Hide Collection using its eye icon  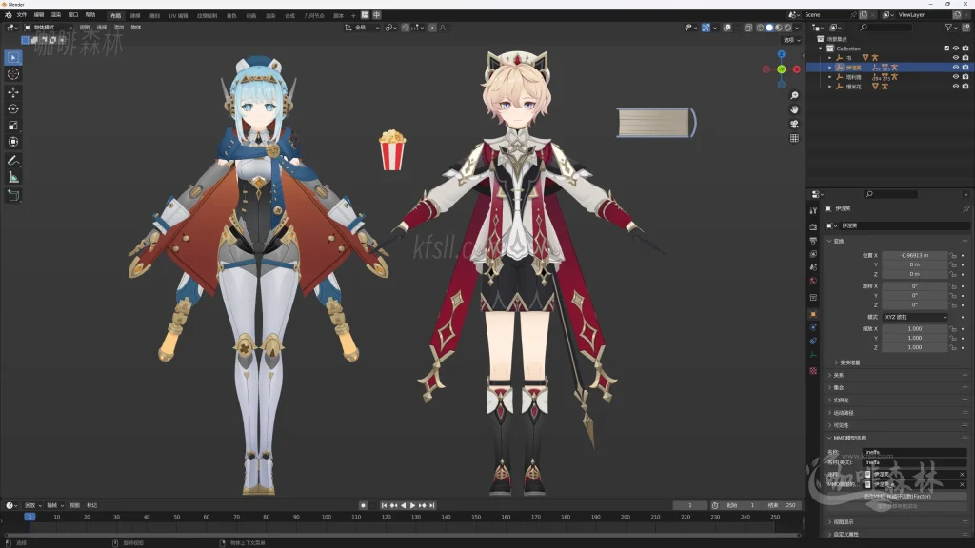pos(956,49)
